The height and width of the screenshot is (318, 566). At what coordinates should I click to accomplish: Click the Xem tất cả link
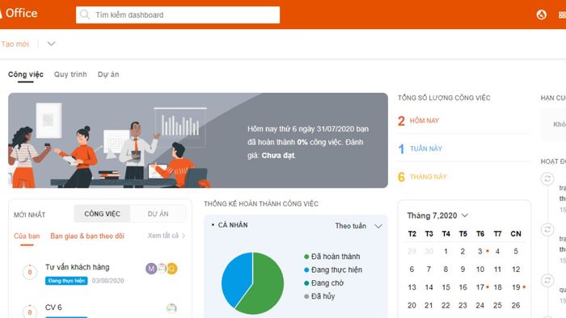[x=166, y=236]
